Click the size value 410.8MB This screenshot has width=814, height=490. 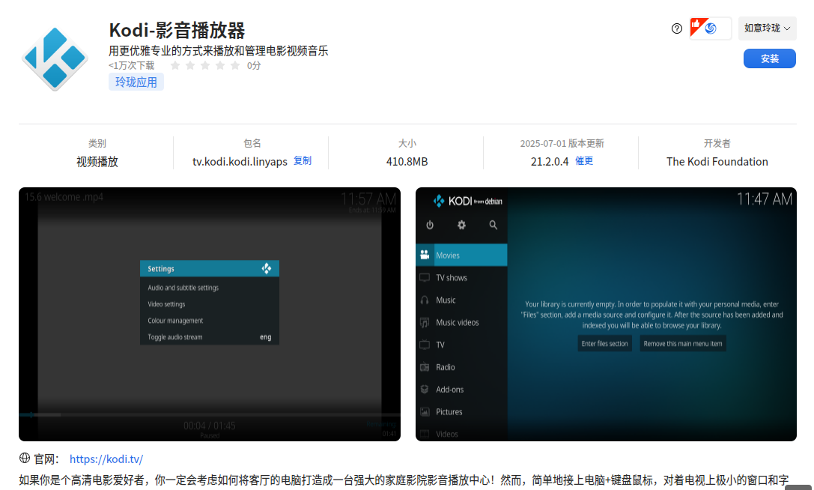[407, 162]
